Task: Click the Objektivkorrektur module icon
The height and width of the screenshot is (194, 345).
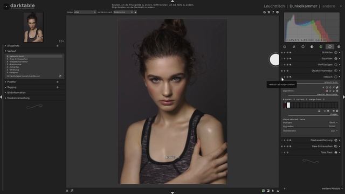Action: 336,71
